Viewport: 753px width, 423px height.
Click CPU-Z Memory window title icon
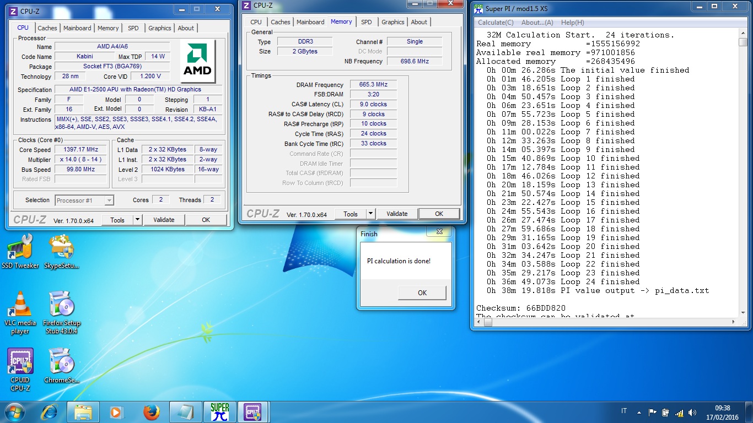pyautogui.click(x=246, y=5)
